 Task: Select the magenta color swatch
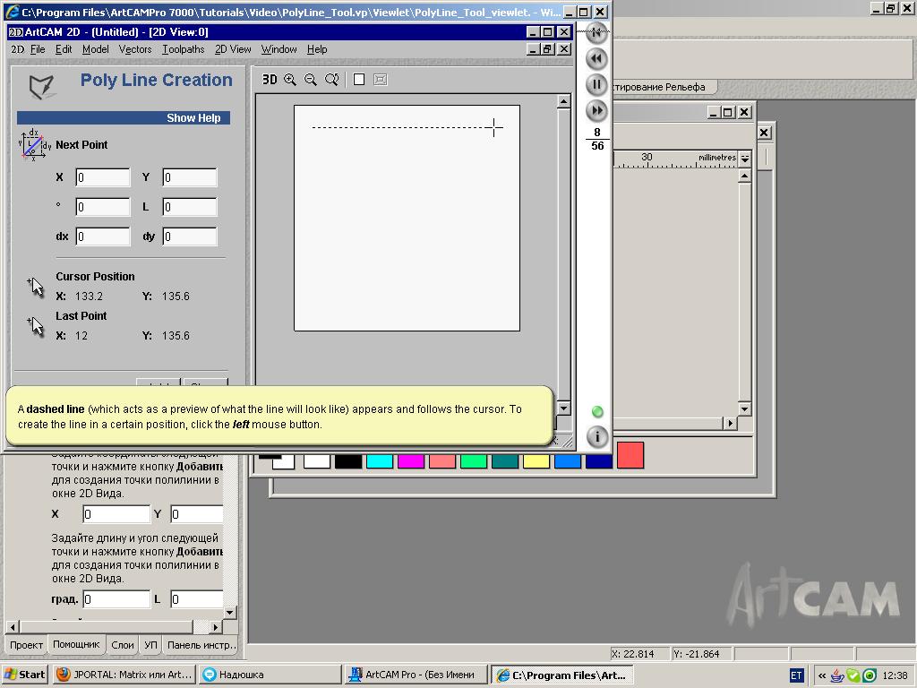tap(411, 461)
